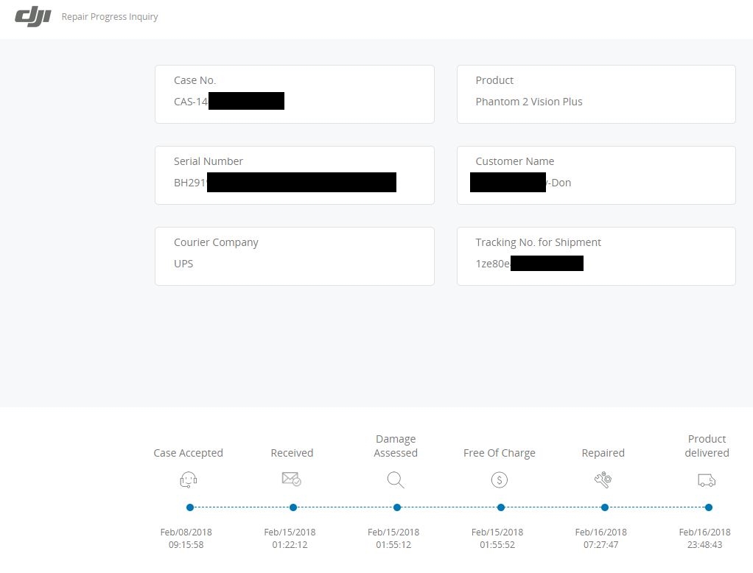Screen dimensions: 753x573
Task: Click the DJI logo
Action: click(32, 16)
